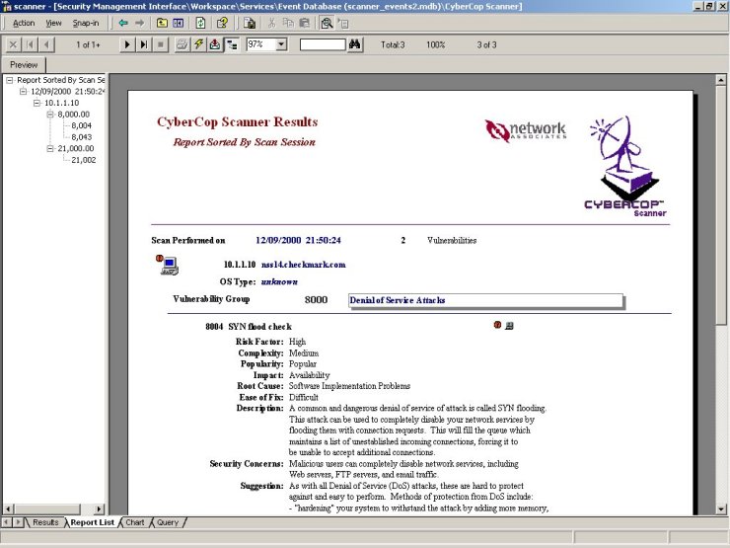Image resolution: width=730 pixels, height=548 pixels.
Task: Click the greyed paste clipboard icon
Action: click(305, 23)
